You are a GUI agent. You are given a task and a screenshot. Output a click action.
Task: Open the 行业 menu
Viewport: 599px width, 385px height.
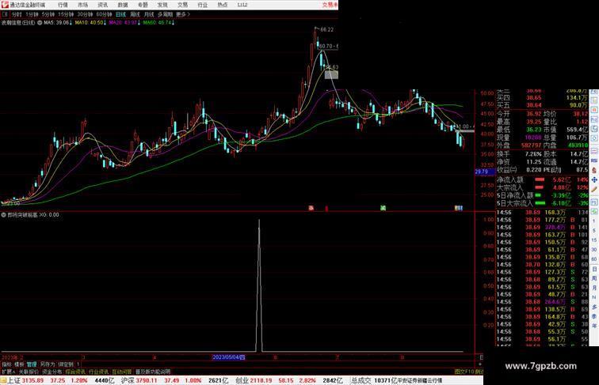(203, 5)
